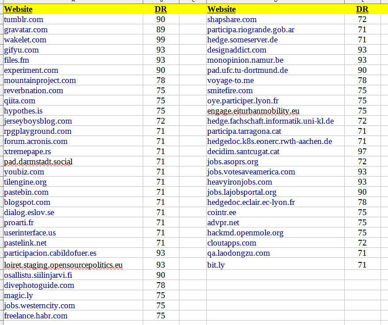Select DR value 99 for wakelet.com
Image resolution: width=388 pixels, height=325 pixels.
(x=160, y=40)
